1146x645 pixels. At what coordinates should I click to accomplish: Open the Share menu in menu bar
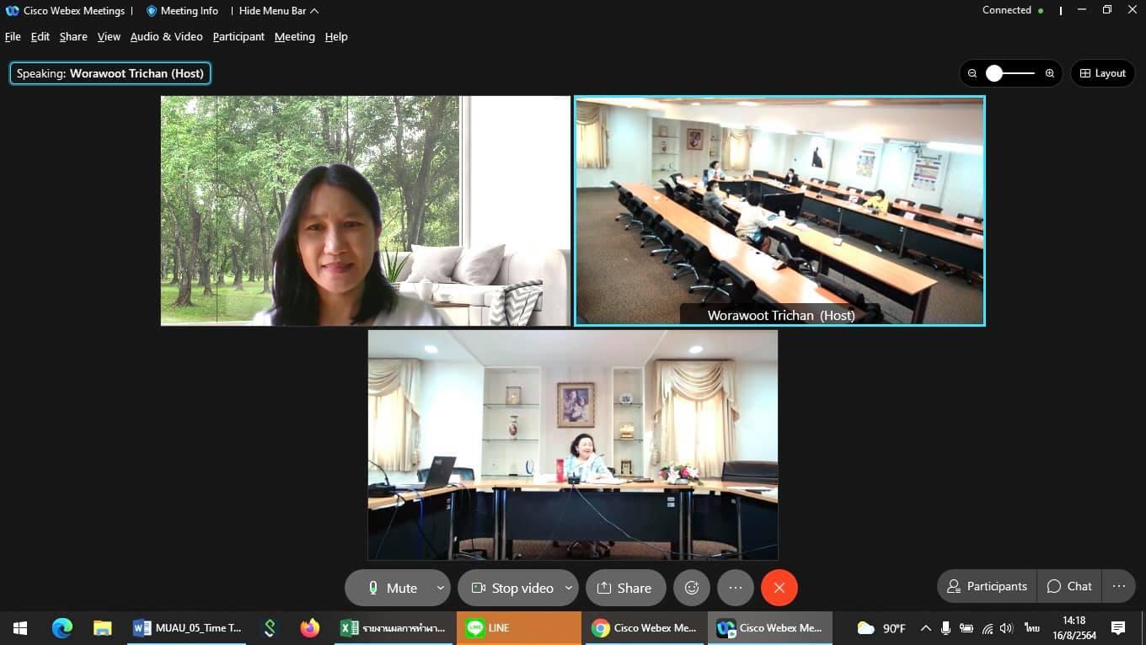tap(73, 36)
